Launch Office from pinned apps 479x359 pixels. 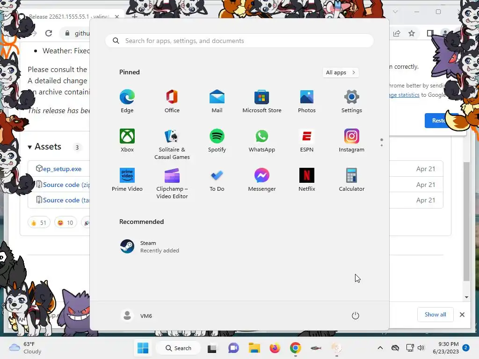172,101
